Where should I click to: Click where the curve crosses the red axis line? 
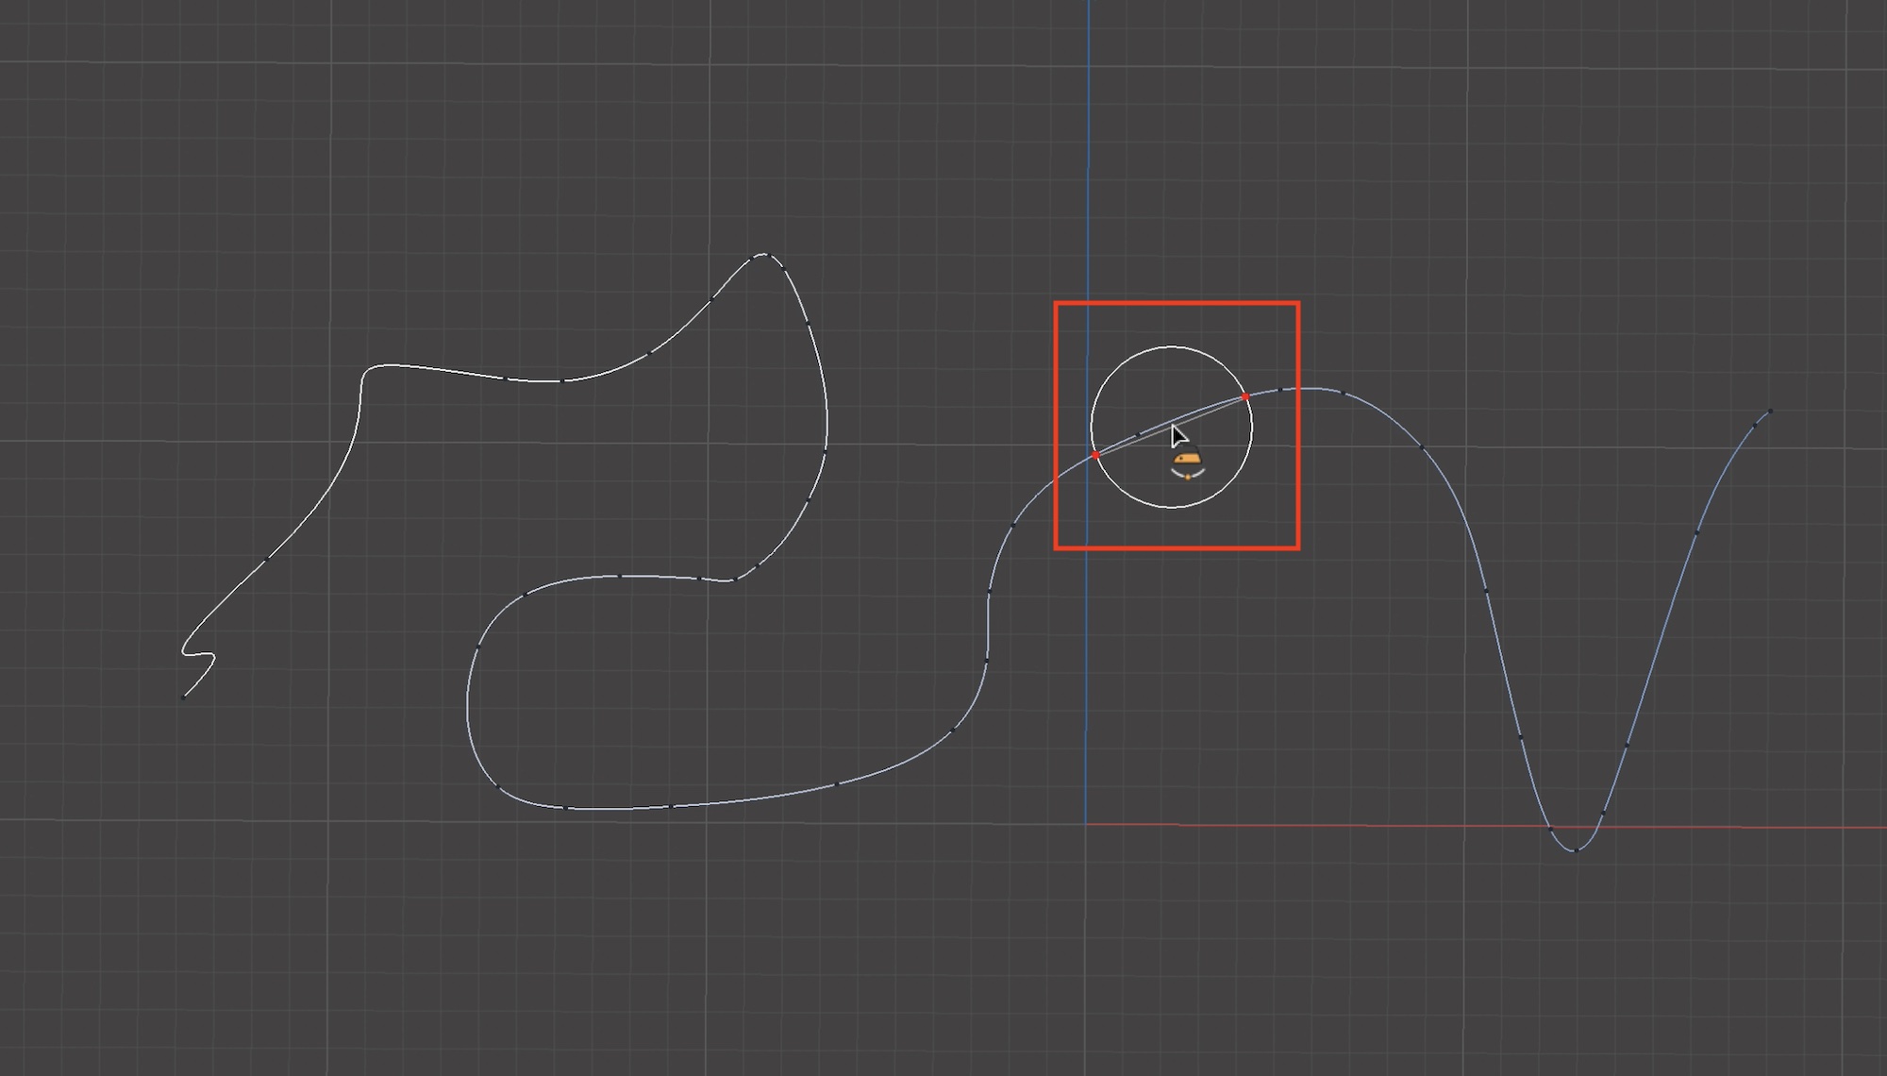pyautogui.click(x=1550, y=827)
